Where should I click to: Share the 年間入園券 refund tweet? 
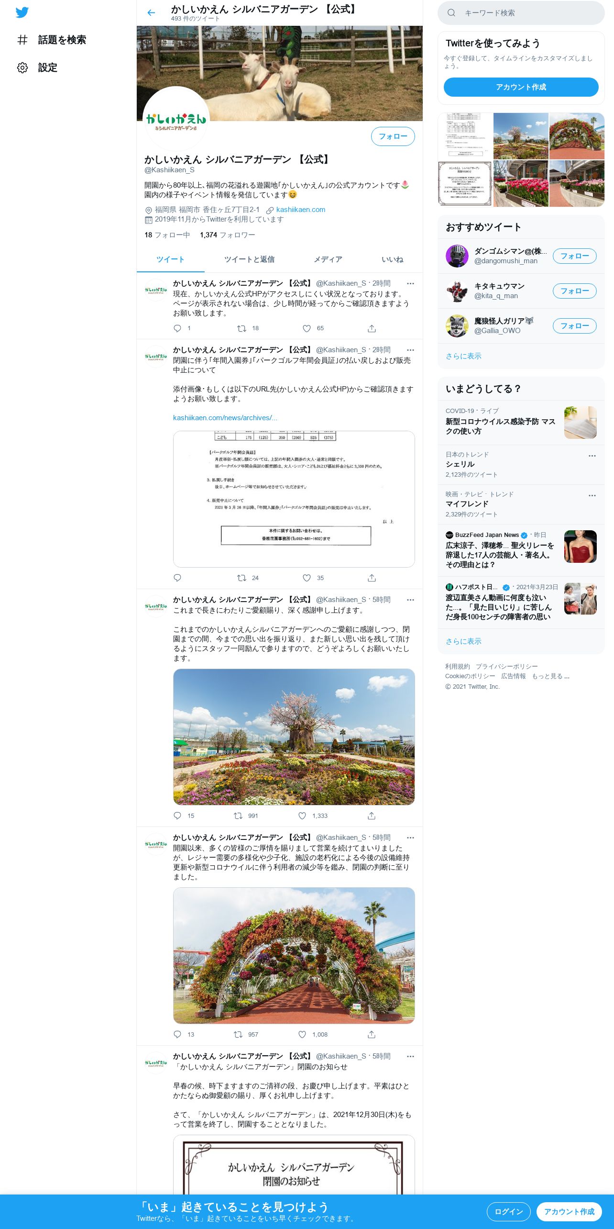pyautogui.click(x=372, y=578)
